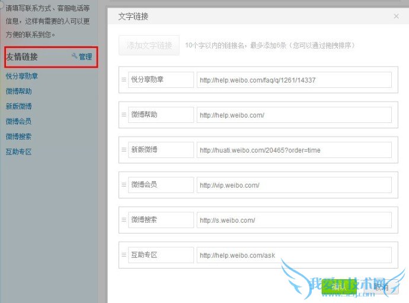Close the 文字链接 dialog
Image resolution: width=409 pixels, height=303 pixels.
[396, 16]
